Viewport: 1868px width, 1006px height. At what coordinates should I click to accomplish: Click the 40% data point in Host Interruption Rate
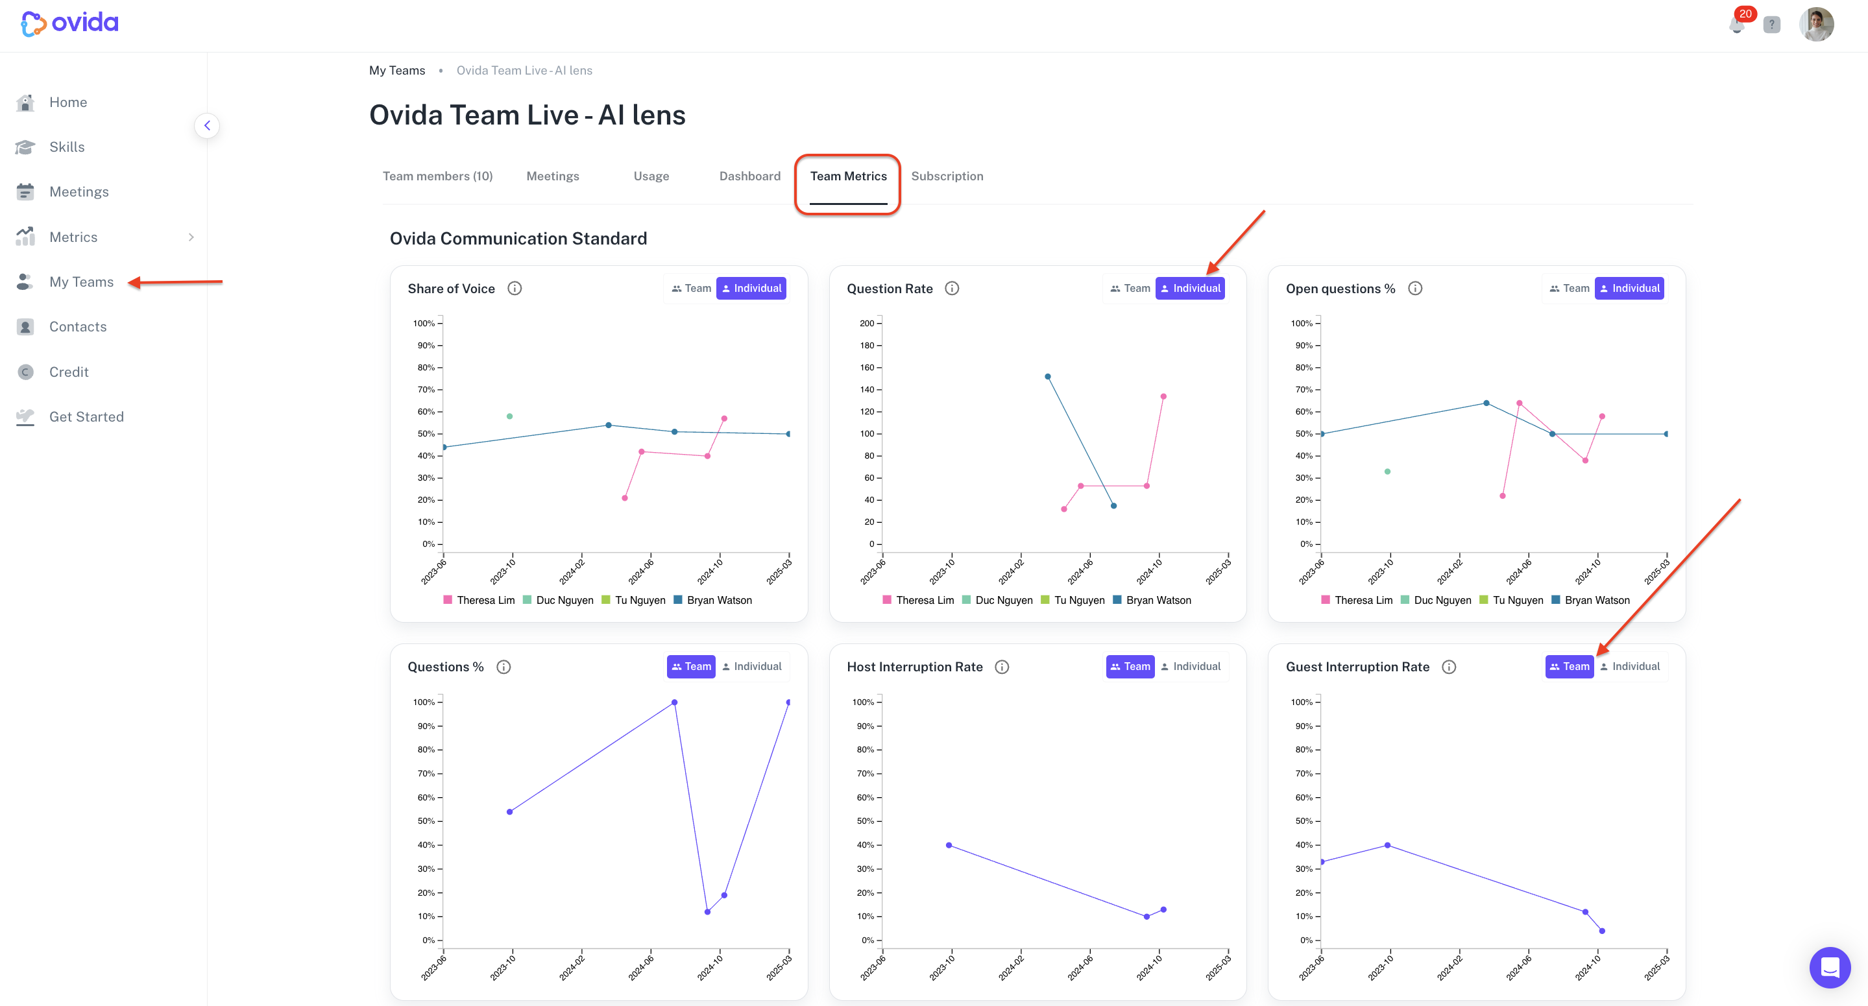[949, 845]
